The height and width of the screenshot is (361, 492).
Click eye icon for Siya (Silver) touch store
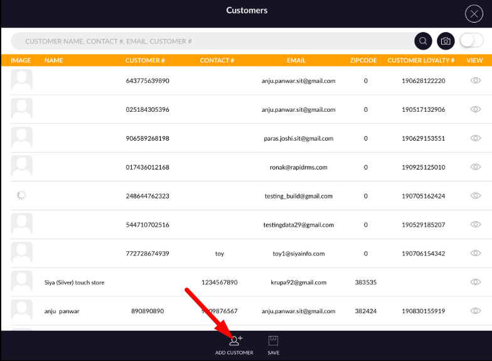(475, 283)
